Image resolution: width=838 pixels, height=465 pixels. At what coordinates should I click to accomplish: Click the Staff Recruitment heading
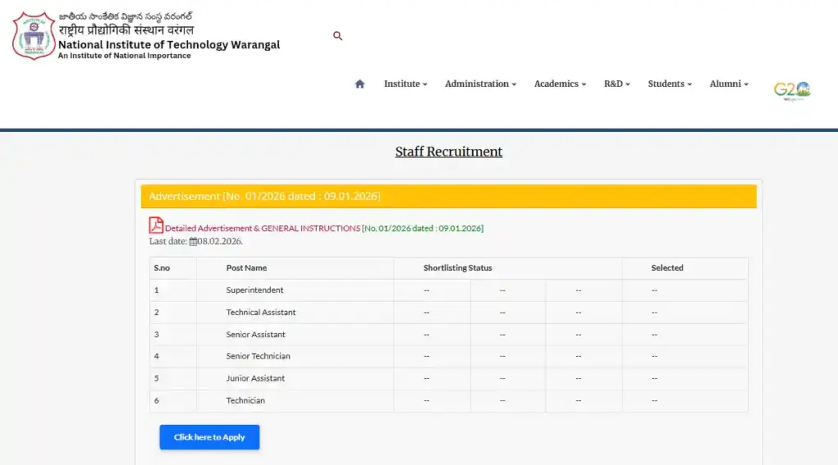[448, 151]
